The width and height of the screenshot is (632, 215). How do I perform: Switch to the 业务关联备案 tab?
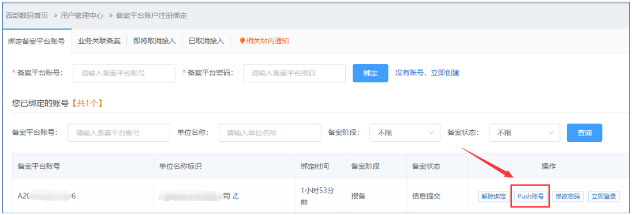(99, 41)
